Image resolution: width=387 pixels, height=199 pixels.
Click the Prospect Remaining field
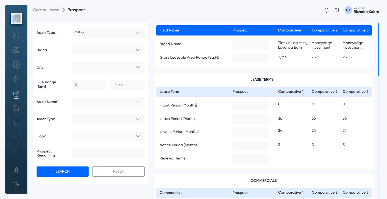coord(108,154)
